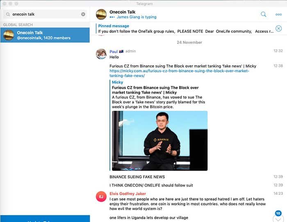287x222 pixels.
Task: Open the Binance CZ preview image
Action: [x=160, y=141]
